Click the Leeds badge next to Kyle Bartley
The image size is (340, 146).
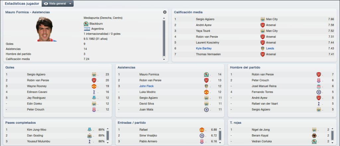click(x=263, y=48)
